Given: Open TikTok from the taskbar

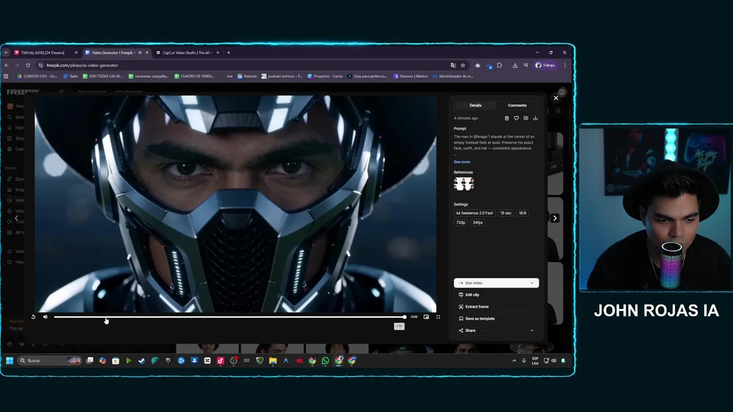Looking at the screenshot, I should (220, 360).
